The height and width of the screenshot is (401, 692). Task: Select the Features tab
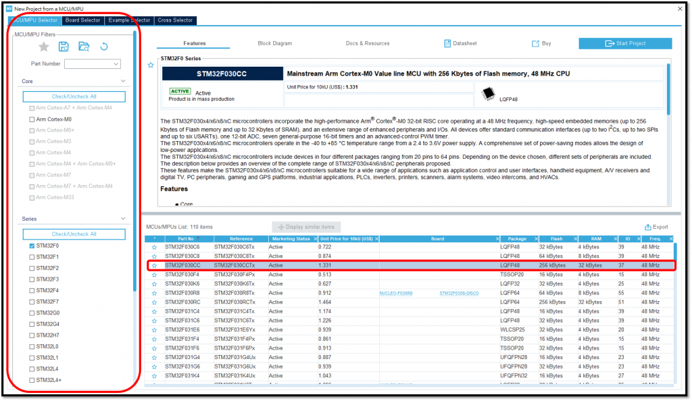coord(195,44)
